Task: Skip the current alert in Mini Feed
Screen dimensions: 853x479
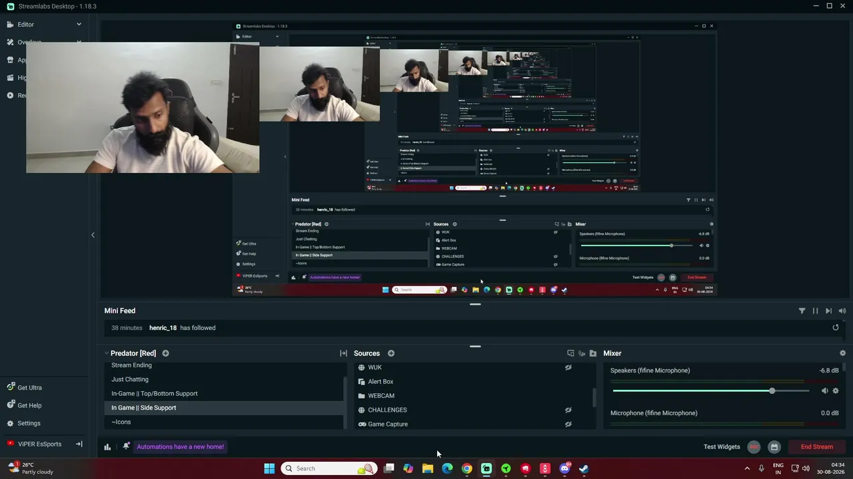Action: pyautogui.click(x=828, y=311)
